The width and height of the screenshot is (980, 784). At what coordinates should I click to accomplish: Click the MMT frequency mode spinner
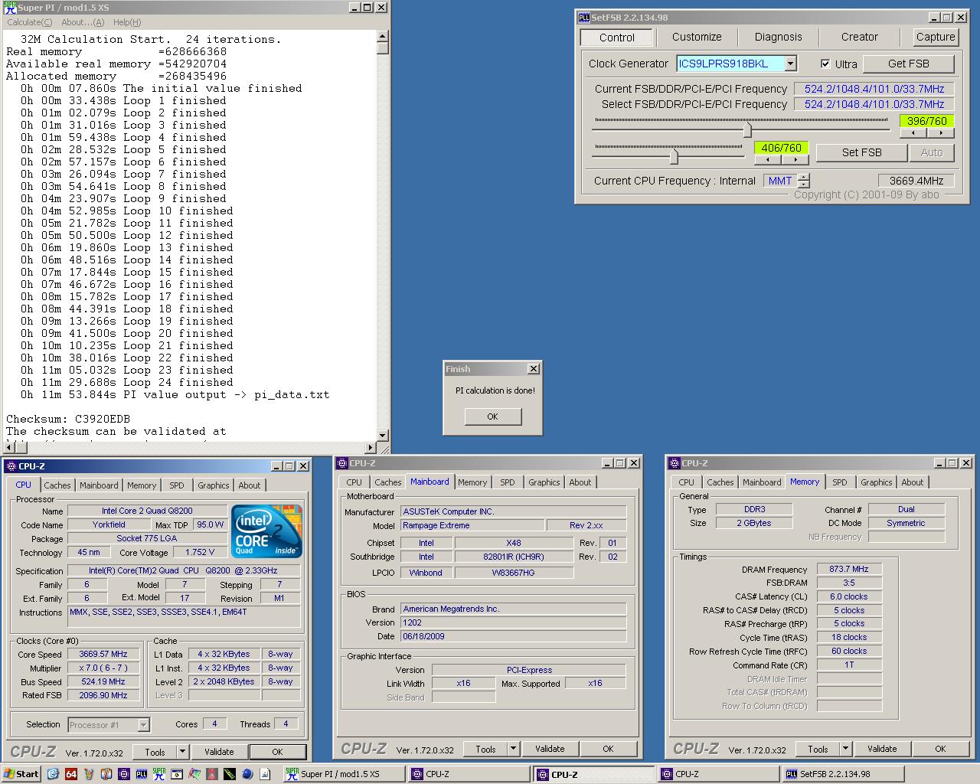(803, 181)
